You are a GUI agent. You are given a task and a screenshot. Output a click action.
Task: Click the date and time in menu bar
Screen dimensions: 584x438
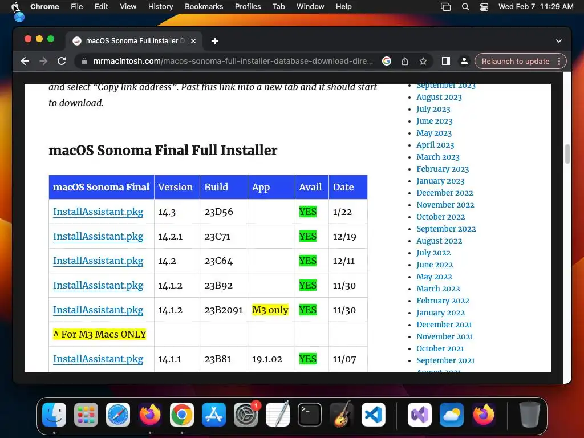536,7
